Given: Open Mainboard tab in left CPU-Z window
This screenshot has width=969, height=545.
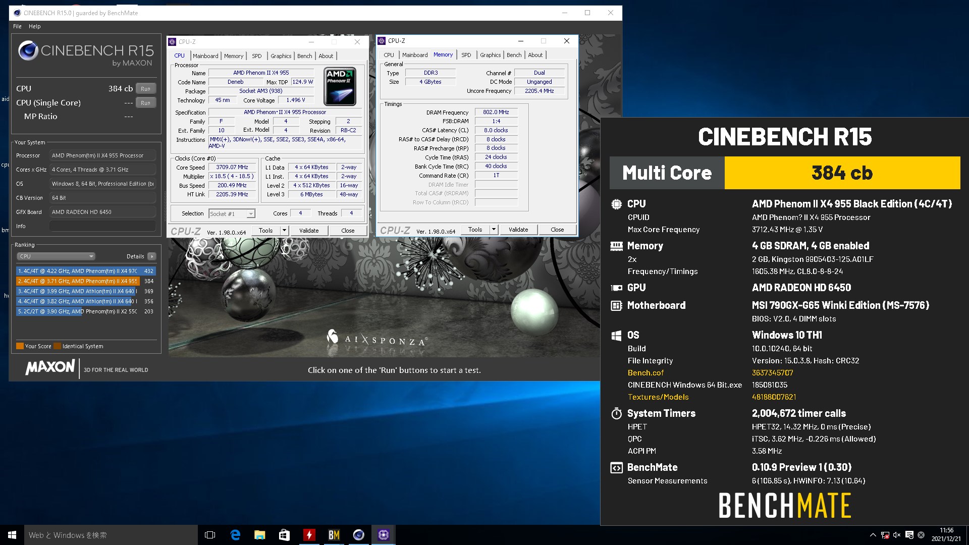Looking at the screenshot, I should pyautogui.click(x=205, y=56).
